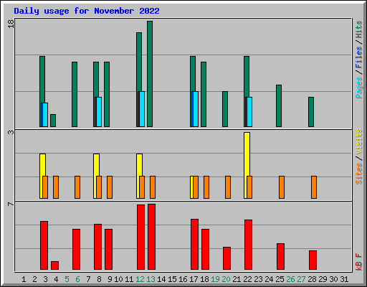Select the red KB bar for day 28

pyautogui.click(x=313, y=260)
